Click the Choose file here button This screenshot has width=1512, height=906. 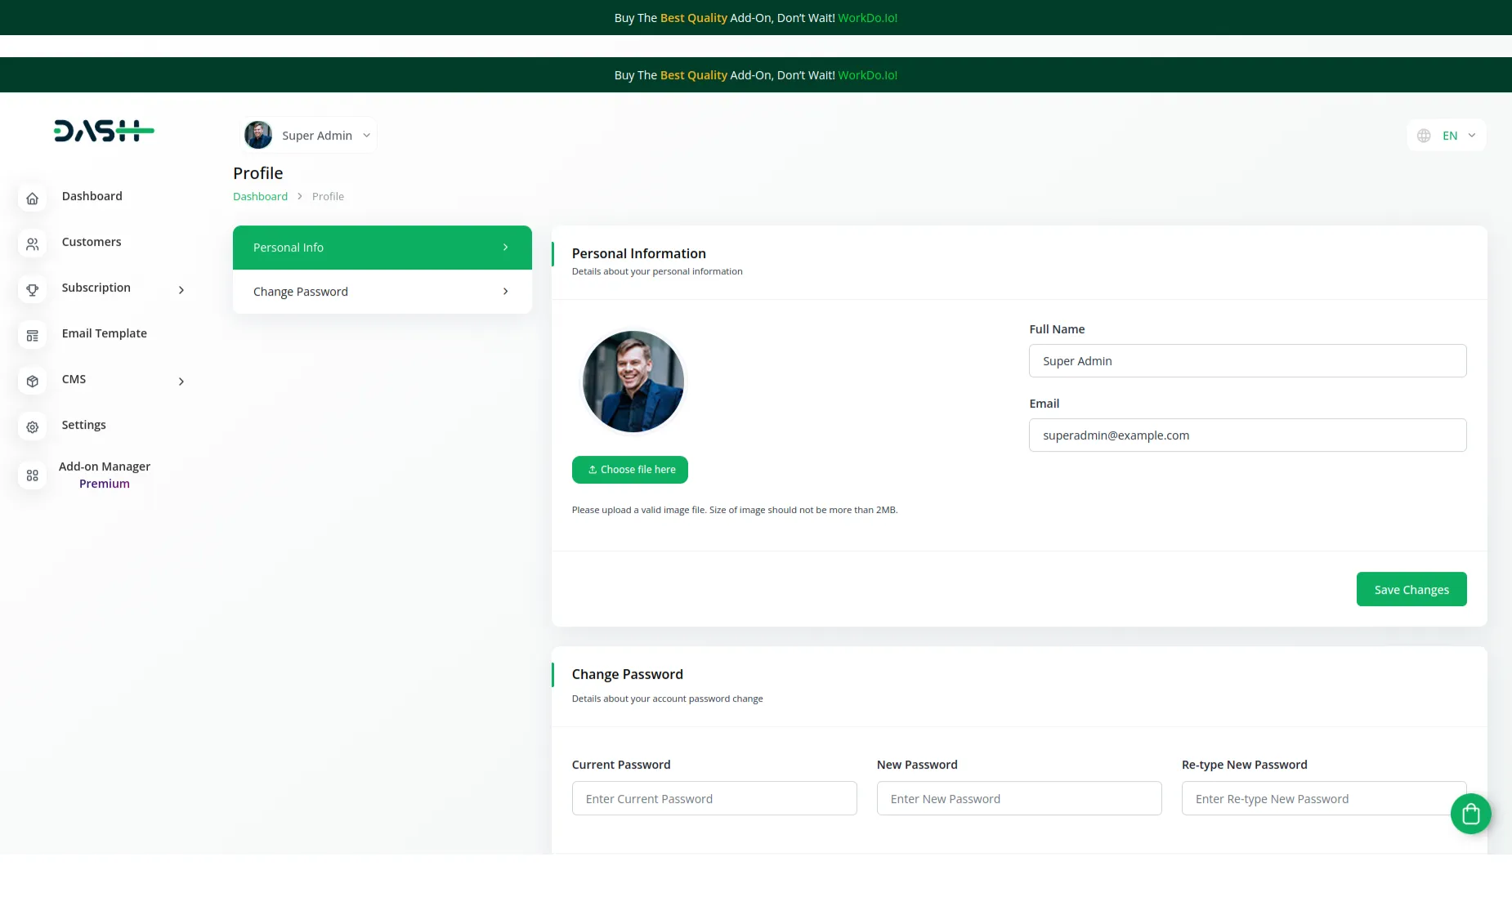point(629,470)
